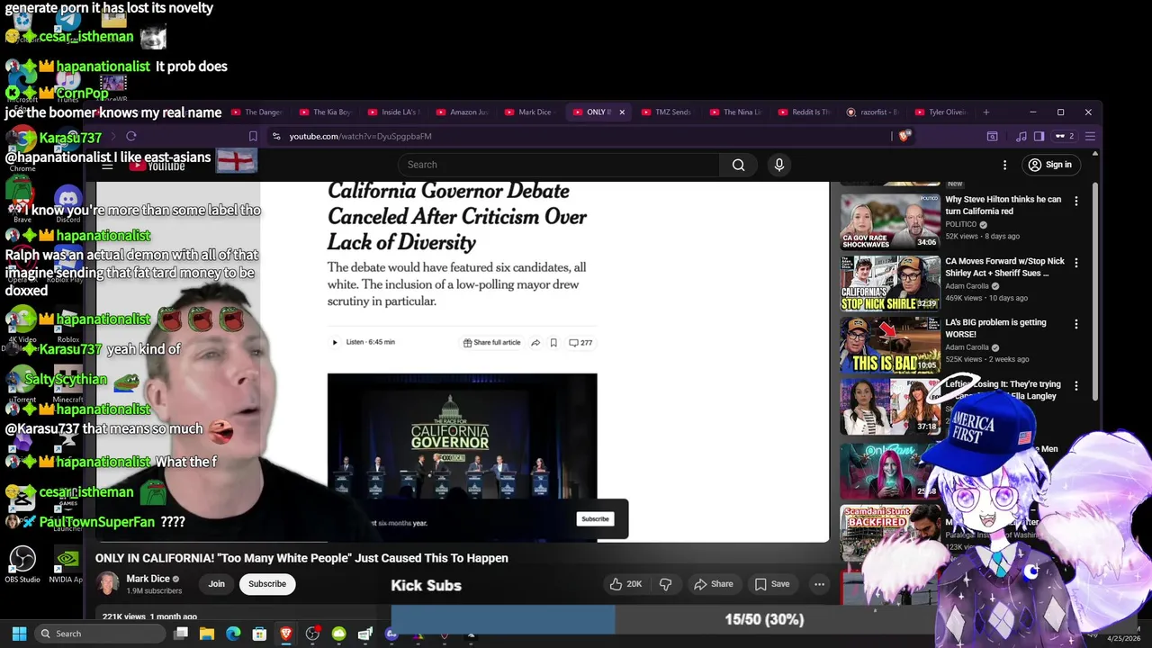Click the YouTube search magnifier button
The width and height of the screenshot is (1152, 648).
(738, 165)
